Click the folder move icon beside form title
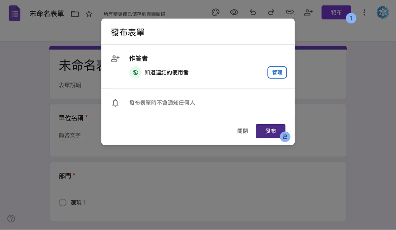Screen dimensions: 396x230 [x=75, y=14]
